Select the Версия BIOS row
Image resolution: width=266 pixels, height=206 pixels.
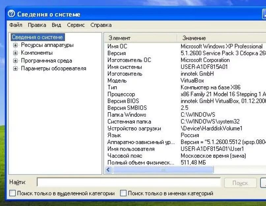[185, 101]
